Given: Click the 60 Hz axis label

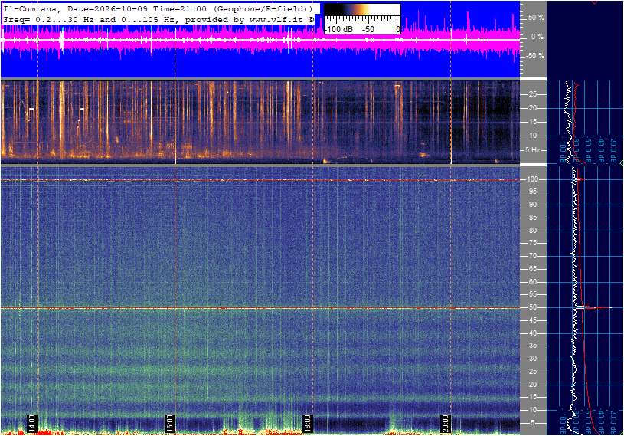Looking at the screenshot, I should pyautogui.click(x=532, y=282).
